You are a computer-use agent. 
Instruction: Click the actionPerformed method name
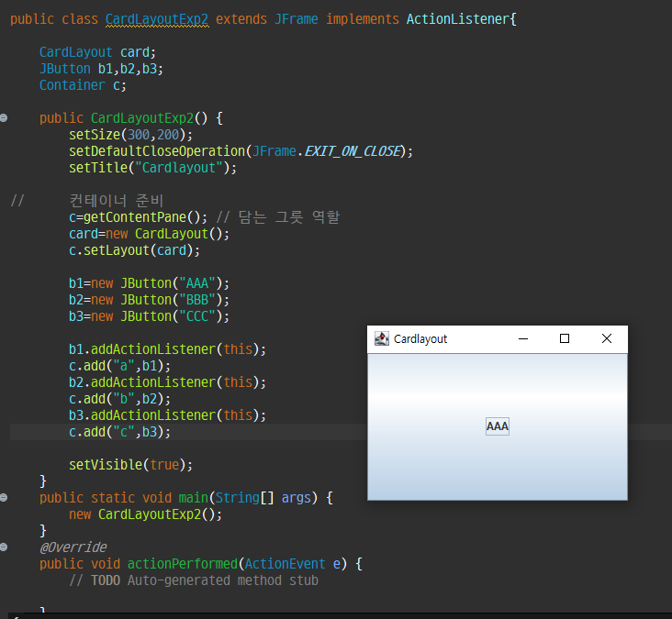click(x=182, y=564)
